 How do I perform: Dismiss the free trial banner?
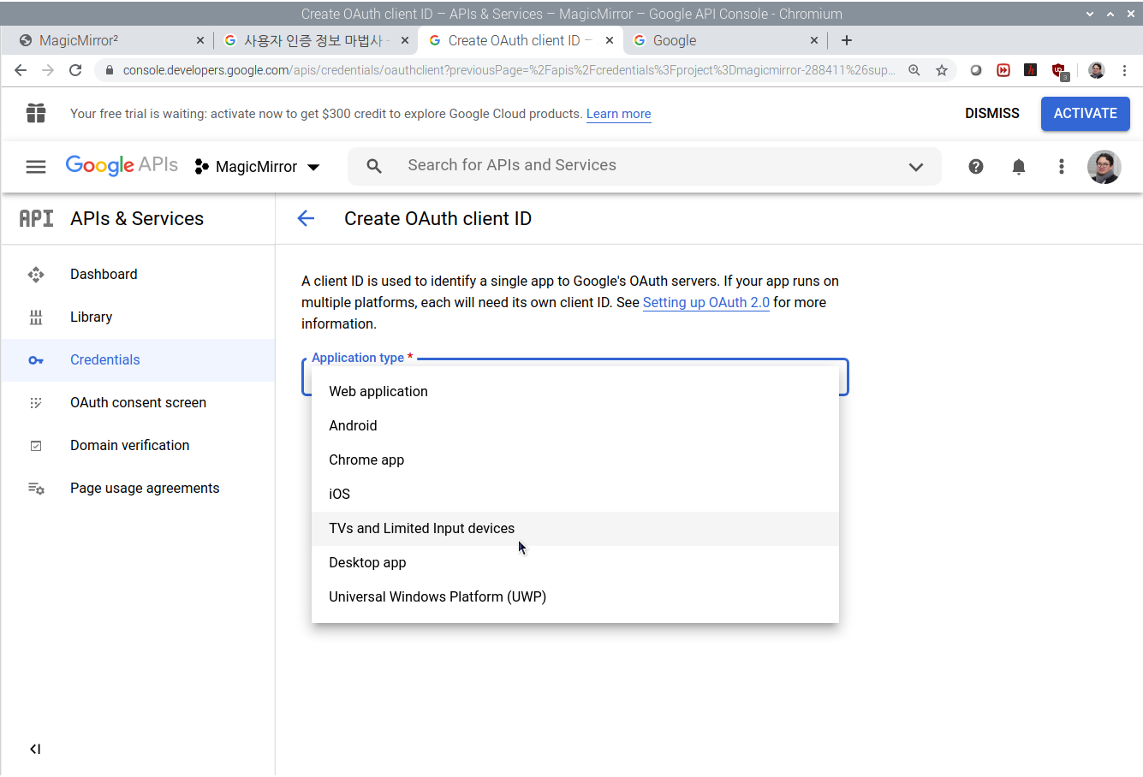(x=992, y=114)
